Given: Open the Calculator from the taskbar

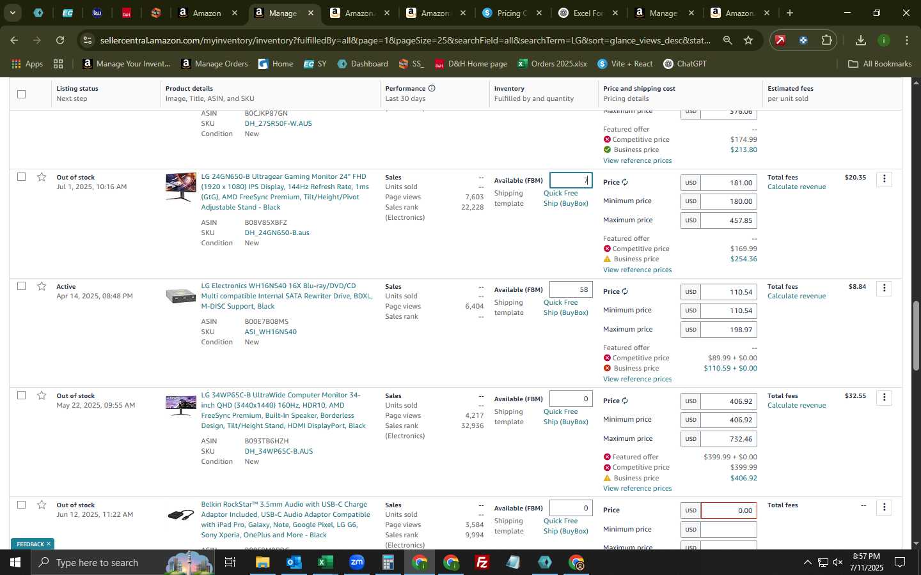Looking at the screenshot, I should click(x=388, y=562).
